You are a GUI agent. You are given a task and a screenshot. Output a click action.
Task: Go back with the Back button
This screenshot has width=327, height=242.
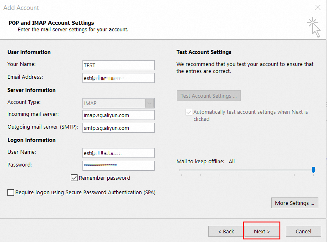pos(226,231)
